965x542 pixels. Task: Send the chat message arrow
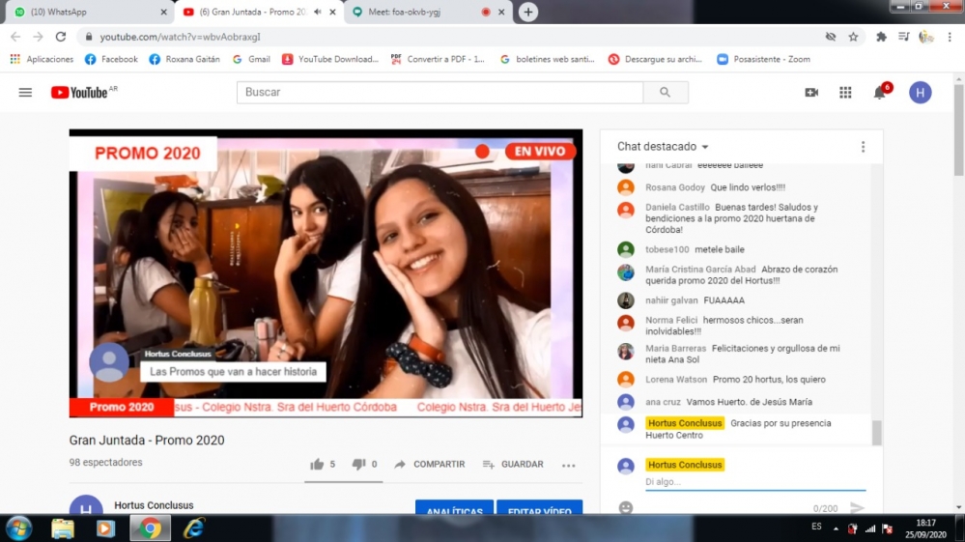pyautogui.click(x=857, y=507)
